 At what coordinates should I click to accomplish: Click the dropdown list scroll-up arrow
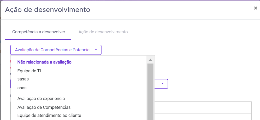point(150,60)
